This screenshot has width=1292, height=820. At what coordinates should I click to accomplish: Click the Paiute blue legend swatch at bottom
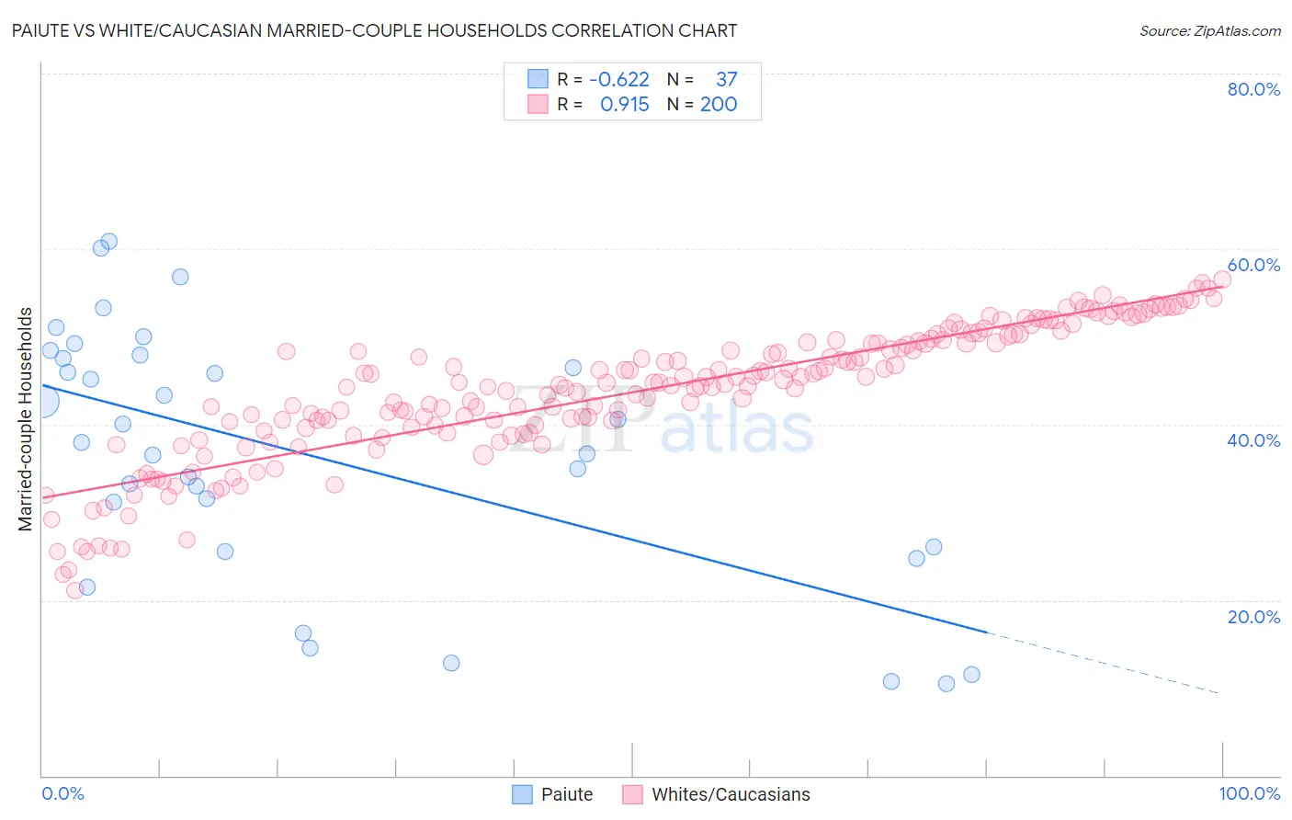point(522,794)
